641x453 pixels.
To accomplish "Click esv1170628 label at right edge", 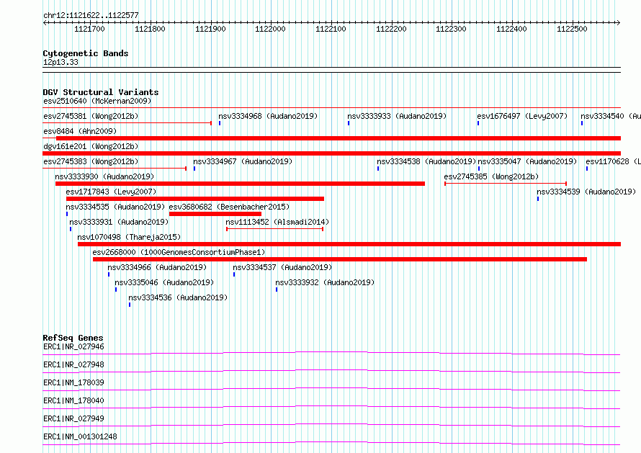I will click(x=613, y=161).
